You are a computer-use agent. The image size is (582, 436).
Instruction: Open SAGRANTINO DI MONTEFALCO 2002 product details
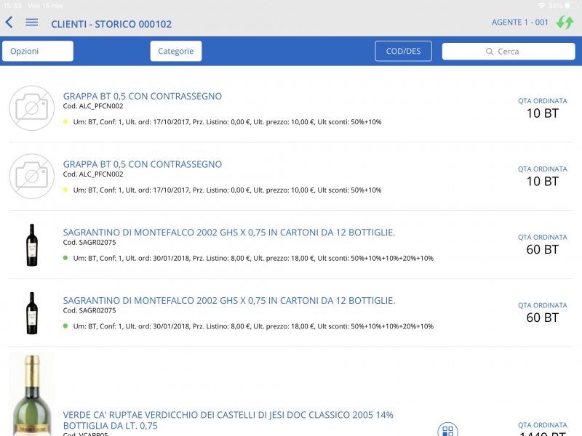pyautogui.click(x=229, y=232)
